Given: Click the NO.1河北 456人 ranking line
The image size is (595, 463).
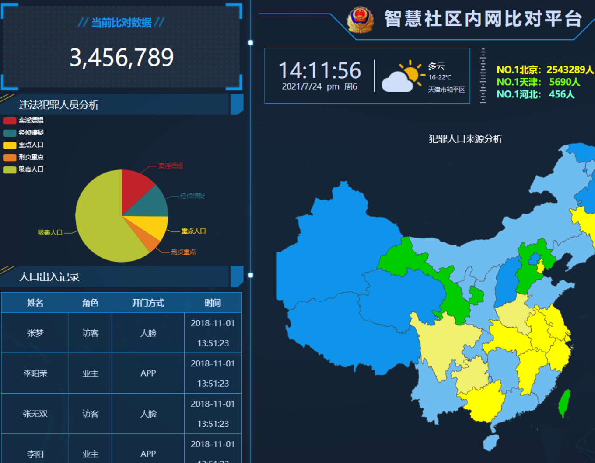Looking at the screenshot, I should point(535,94).
